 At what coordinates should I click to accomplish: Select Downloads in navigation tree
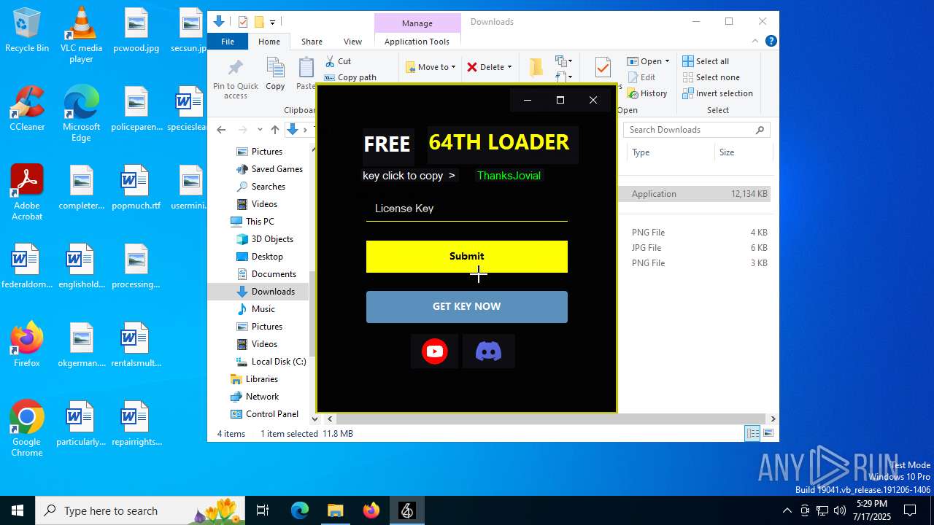click(273, 292)
